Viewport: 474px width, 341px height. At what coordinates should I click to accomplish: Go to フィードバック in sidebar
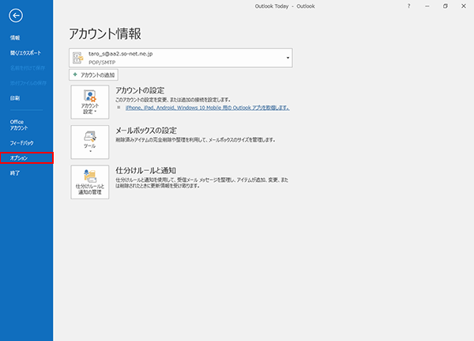coord(21,143)
